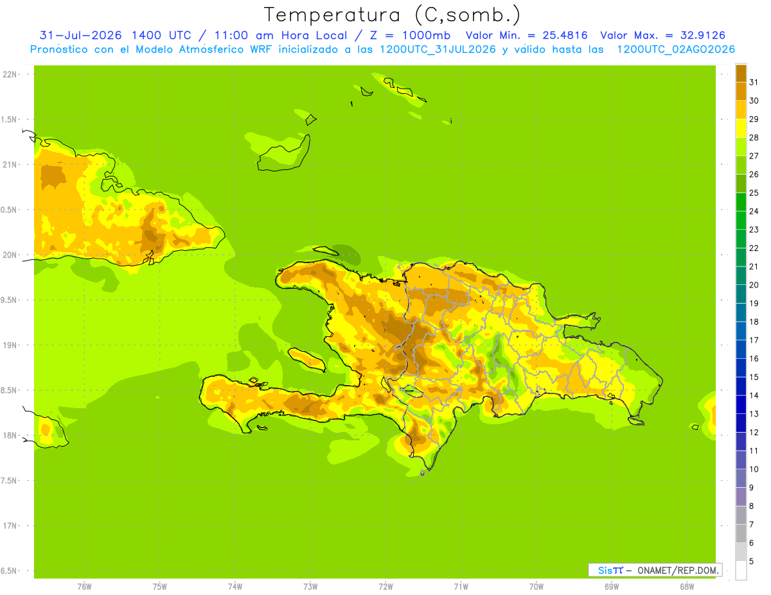Click the '28' colorbar scale label
The width and height of the screenshot is (771, 595).
pyautogui.click(x=754, y=137)
